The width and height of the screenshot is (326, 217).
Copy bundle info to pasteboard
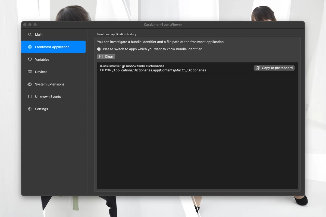[x=274, y=68]
